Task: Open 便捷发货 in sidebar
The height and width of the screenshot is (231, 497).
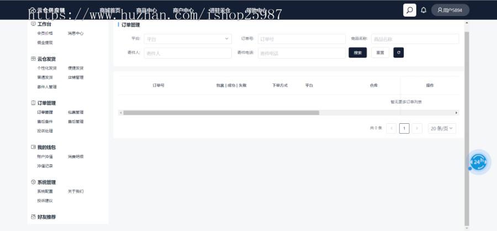Action: (x=76, y=68)
